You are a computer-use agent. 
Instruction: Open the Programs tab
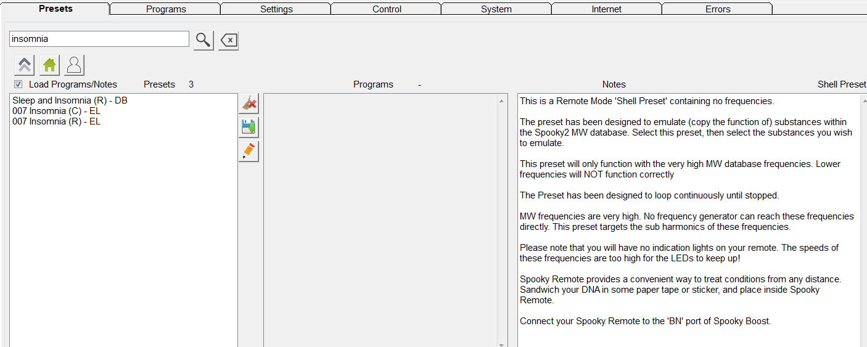[166, 9]
